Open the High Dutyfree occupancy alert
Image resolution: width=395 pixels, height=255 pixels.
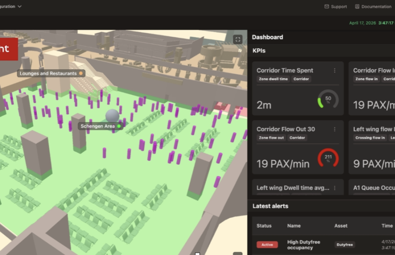click(303, 245)
